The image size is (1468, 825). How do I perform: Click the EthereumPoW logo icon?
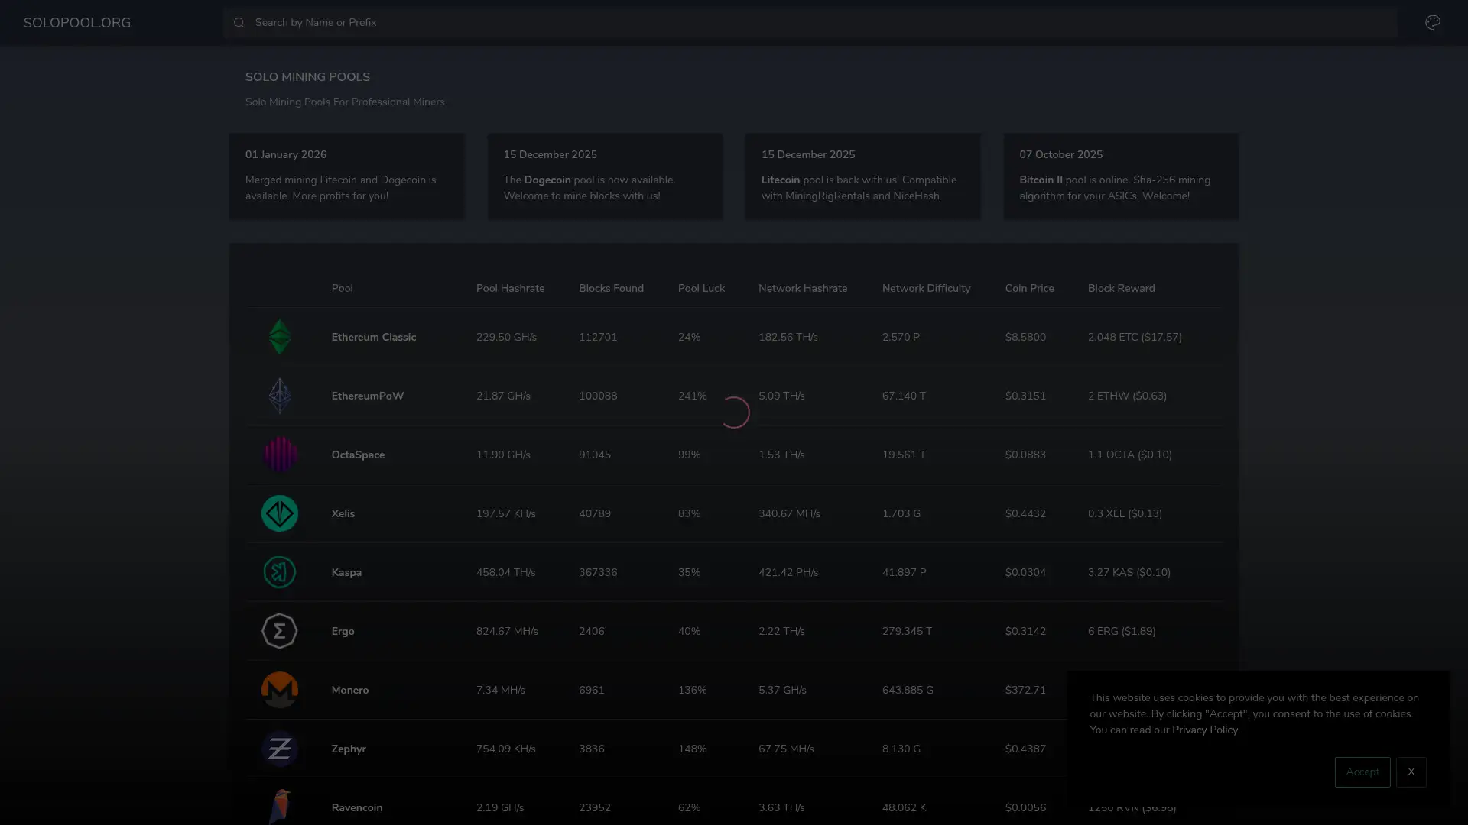[x=280, y=395]
